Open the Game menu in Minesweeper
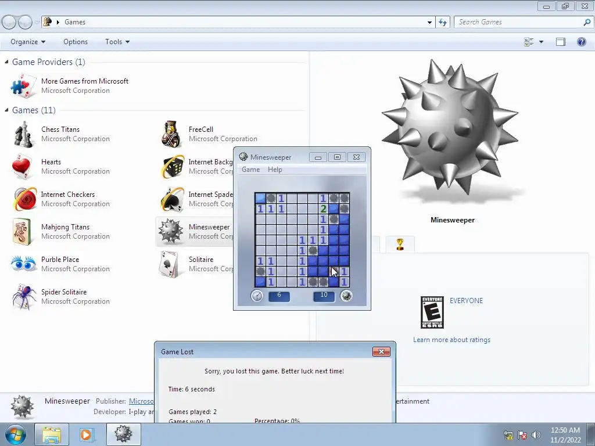Screen dimensions: 595x446 (251, 170)
